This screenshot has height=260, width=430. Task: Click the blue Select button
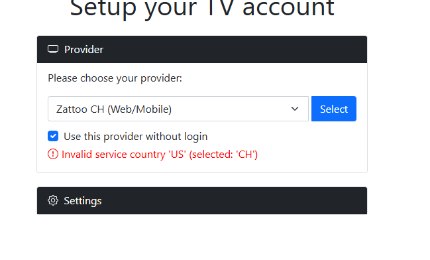(x=334, y=109)
